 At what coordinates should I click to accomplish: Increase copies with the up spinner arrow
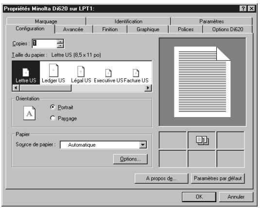click(60, 41)
